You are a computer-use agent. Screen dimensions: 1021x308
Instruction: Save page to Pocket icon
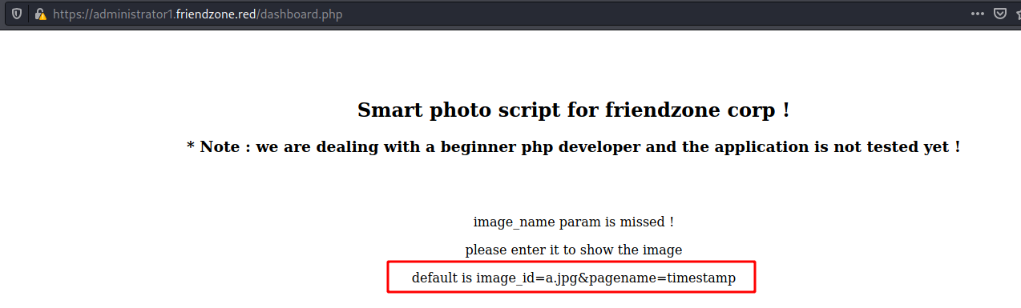[x=999, y=14]
